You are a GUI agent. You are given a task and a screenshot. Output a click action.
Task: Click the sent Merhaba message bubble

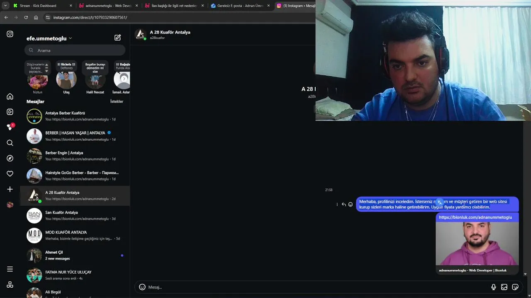(437, 204)
